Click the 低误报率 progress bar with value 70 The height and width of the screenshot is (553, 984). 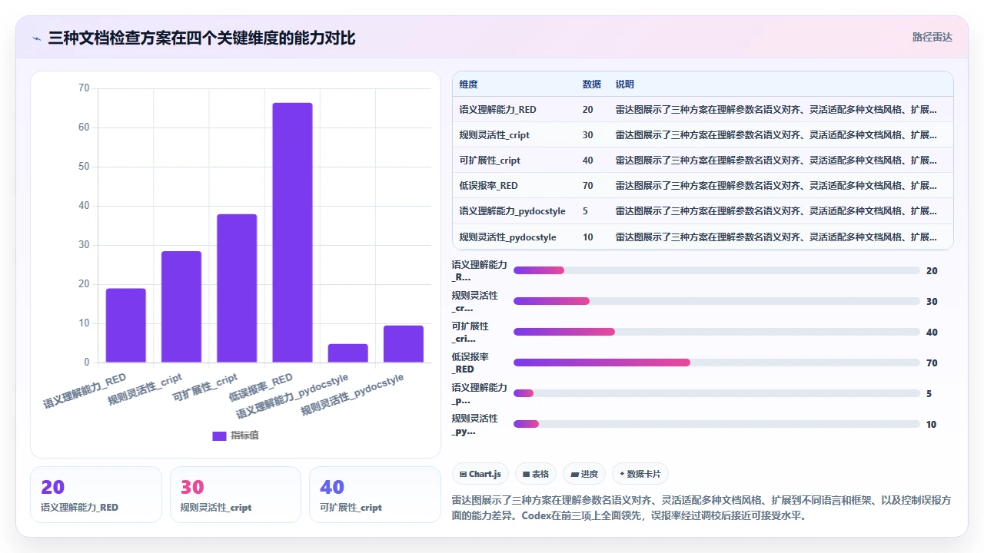click(x=716, y=363)
